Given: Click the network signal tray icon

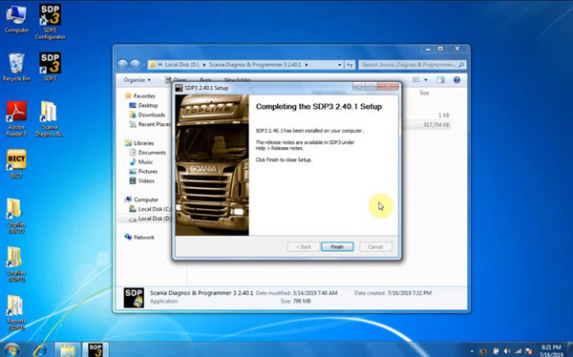Looking at the screenshot, I should pos(518,351).
